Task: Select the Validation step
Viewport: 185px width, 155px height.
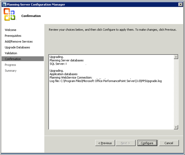Action: (x=11, y=53)
